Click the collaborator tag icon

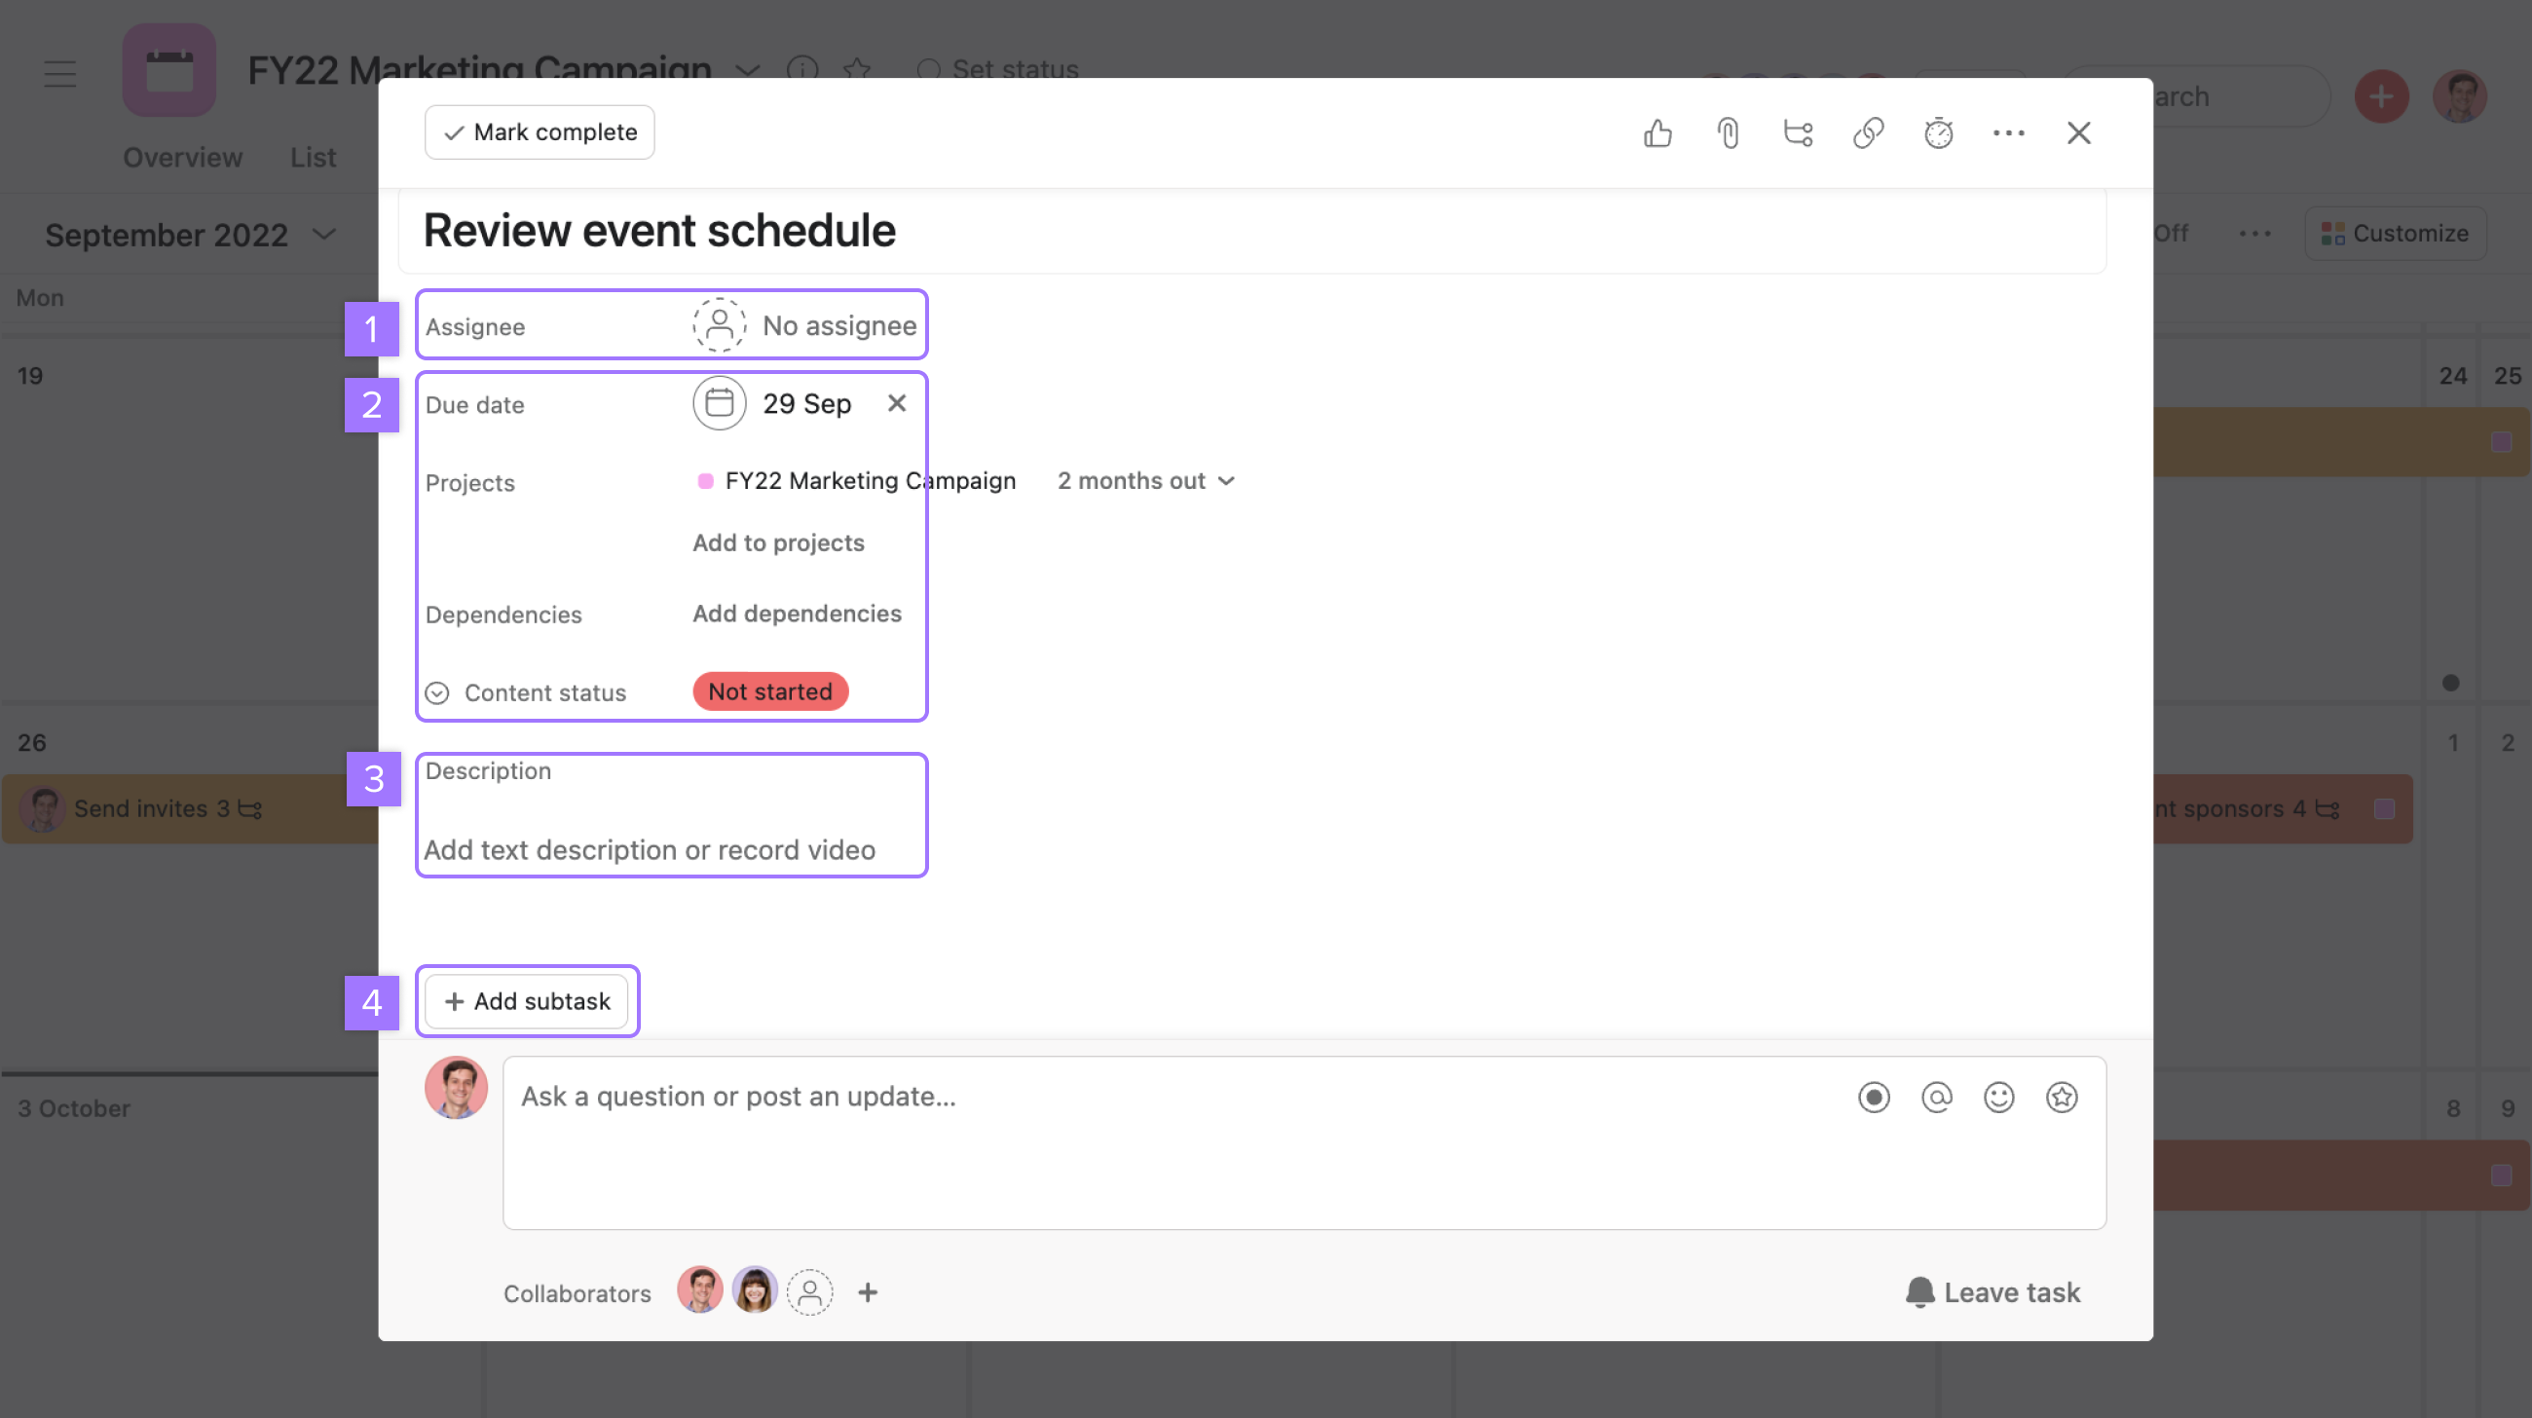(x=808, y=1292)
